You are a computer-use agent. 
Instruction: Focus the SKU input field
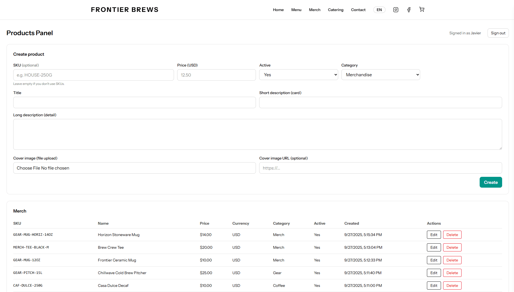[x=93, y=75]
